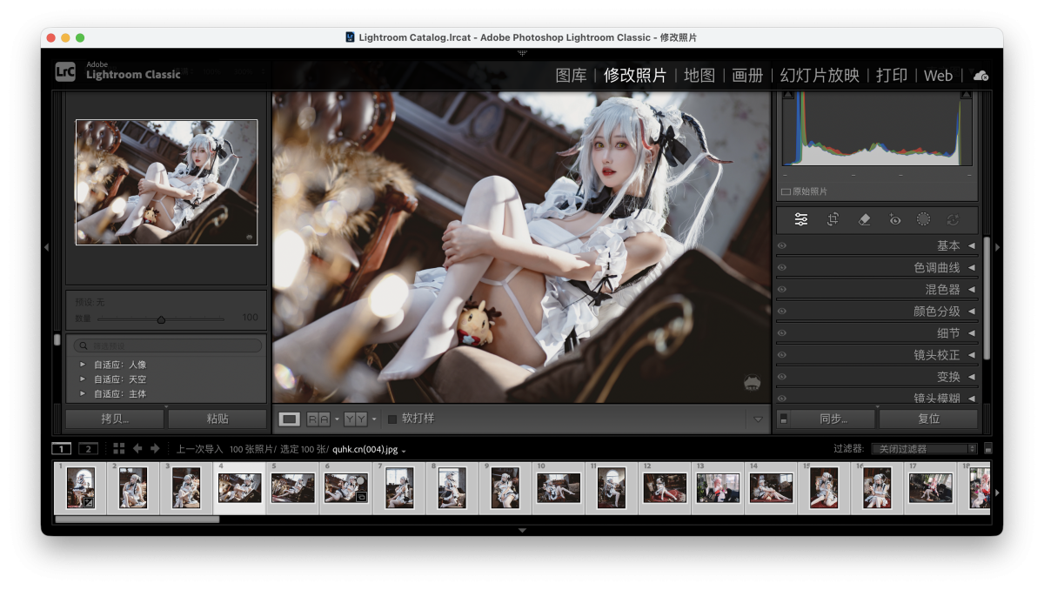The height and width of the screenshot is (590, 1044).
Task: Collapse the left panel with edge arrow
Action: tap(46, 247)
